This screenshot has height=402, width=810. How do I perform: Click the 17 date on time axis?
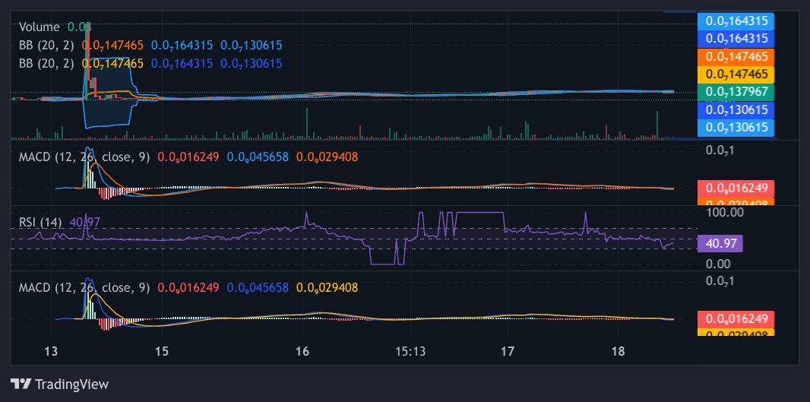point(508,351)
